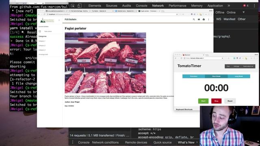Filter network requests by WS
This screenshot has height=146, width=260.
point(219,19)
